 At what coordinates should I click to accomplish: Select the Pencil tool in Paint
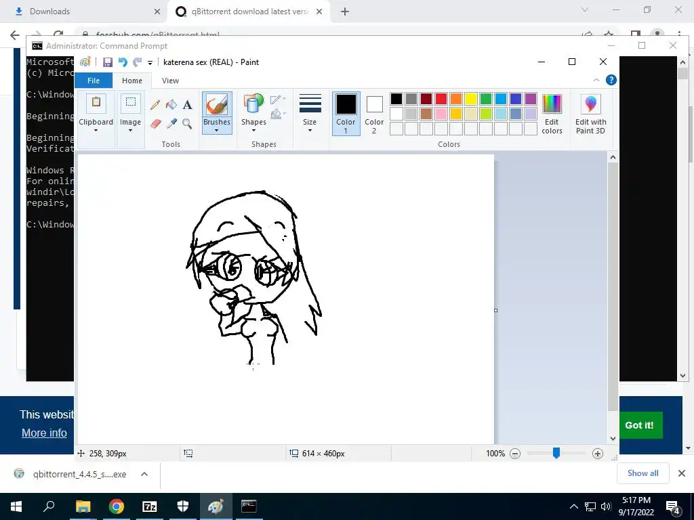(x=155, y=105)
